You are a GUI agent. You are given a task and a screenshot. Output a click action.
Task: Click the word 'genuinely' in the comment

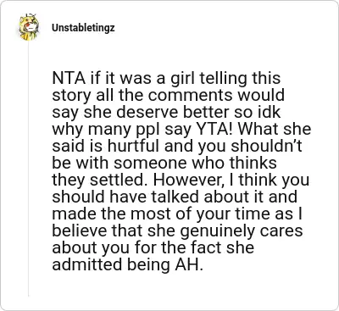click(217, 230)
